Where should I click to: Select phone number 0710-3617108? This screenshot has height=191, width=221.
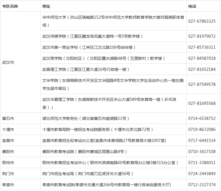coord(202,152)
